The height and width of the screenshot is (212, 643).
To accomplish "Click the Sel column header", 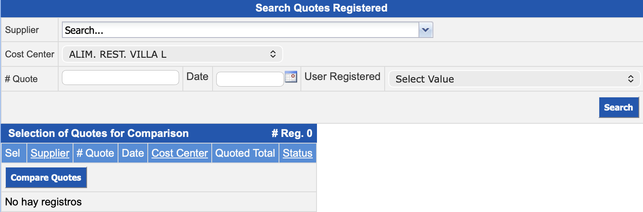I will coord(13,153).
